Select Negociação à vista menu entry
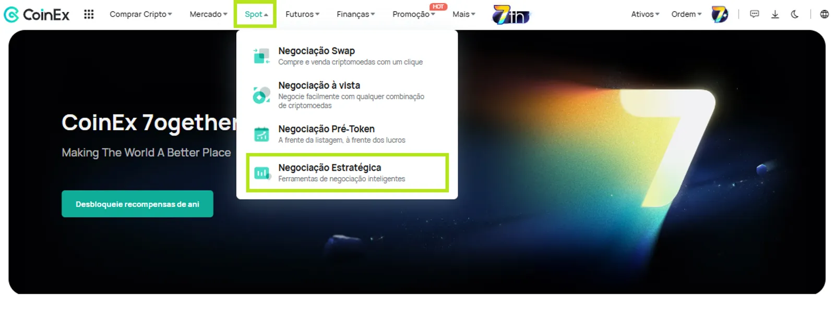 (x=347, y=95)
